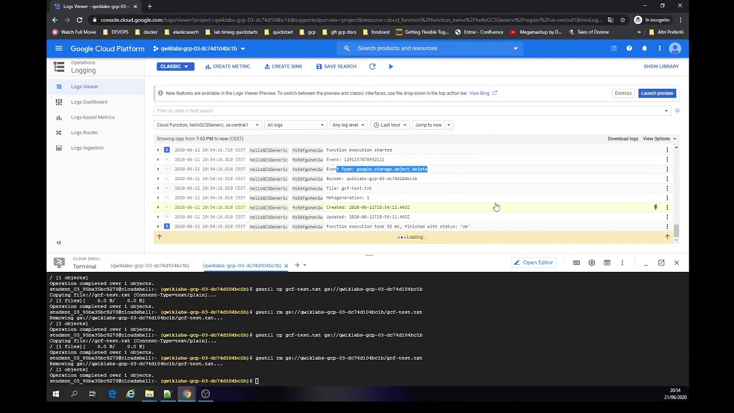This screenshot has height=413, width=734.
Task: View notifications via the bell icon
Action: 645,49
